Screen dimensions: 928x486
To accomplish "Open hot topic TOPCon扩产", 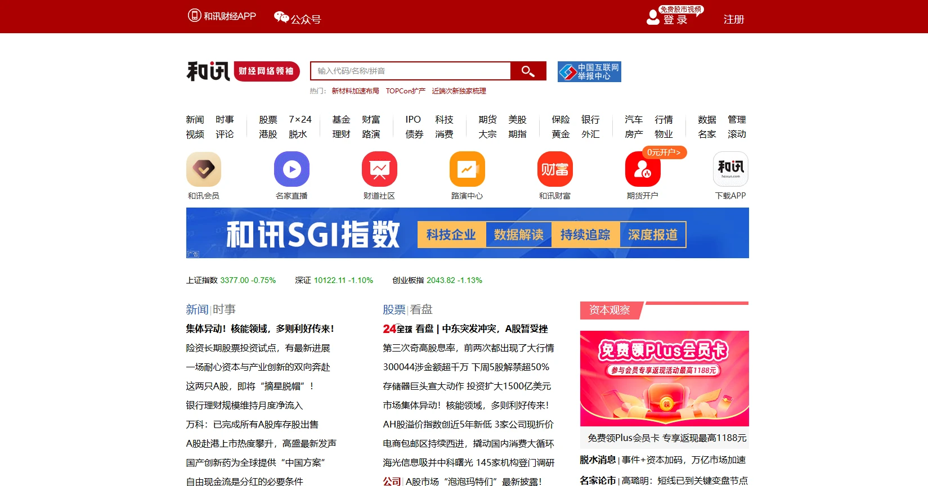I will [405, 91].
